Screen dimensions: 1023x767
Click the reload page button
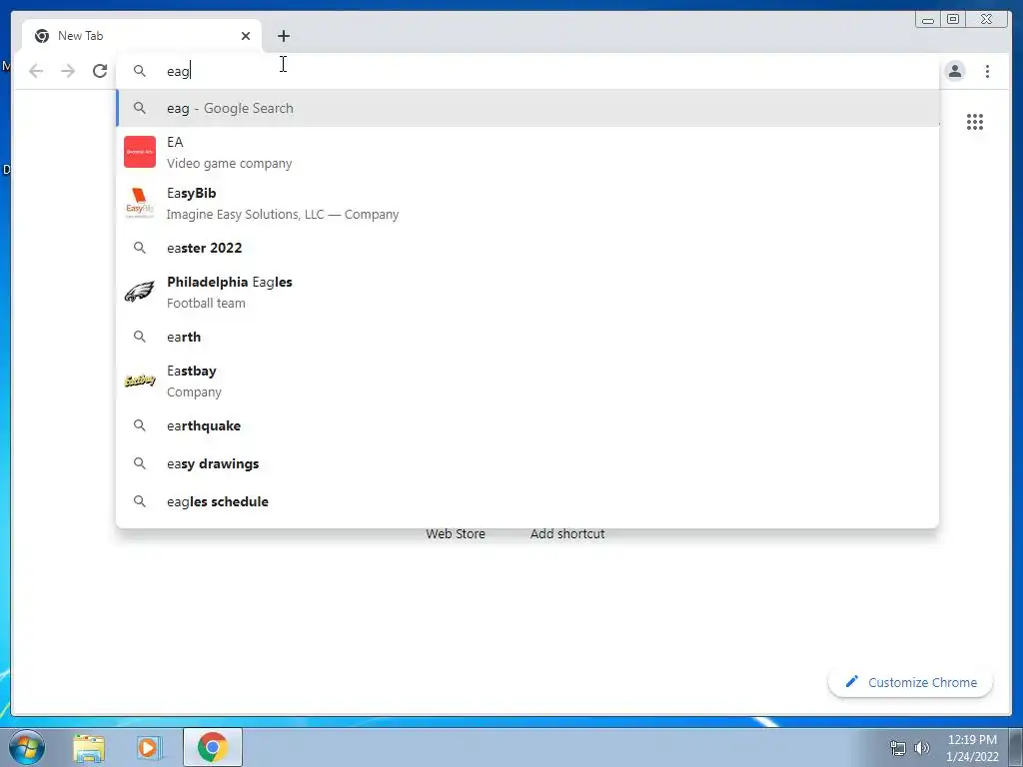(100, 71)
